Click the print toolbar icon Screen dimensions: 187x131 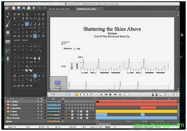(x=29, y=8)
